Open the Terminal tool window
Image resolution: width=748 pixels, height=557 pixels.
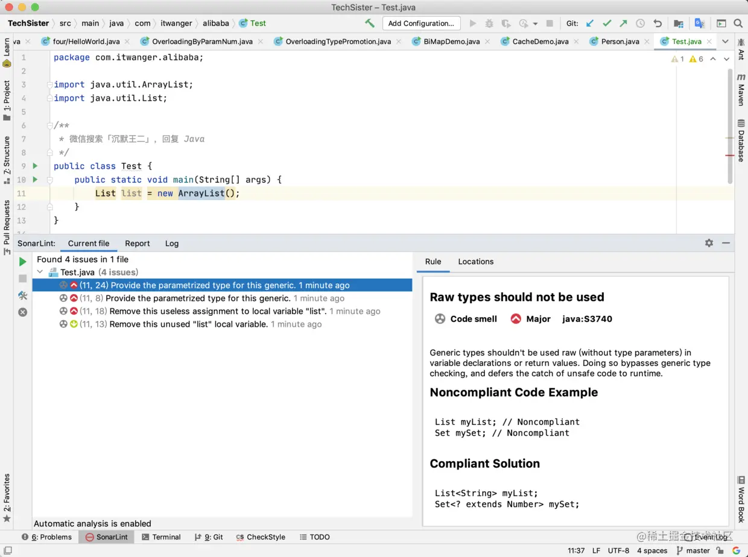pos(161,537)
